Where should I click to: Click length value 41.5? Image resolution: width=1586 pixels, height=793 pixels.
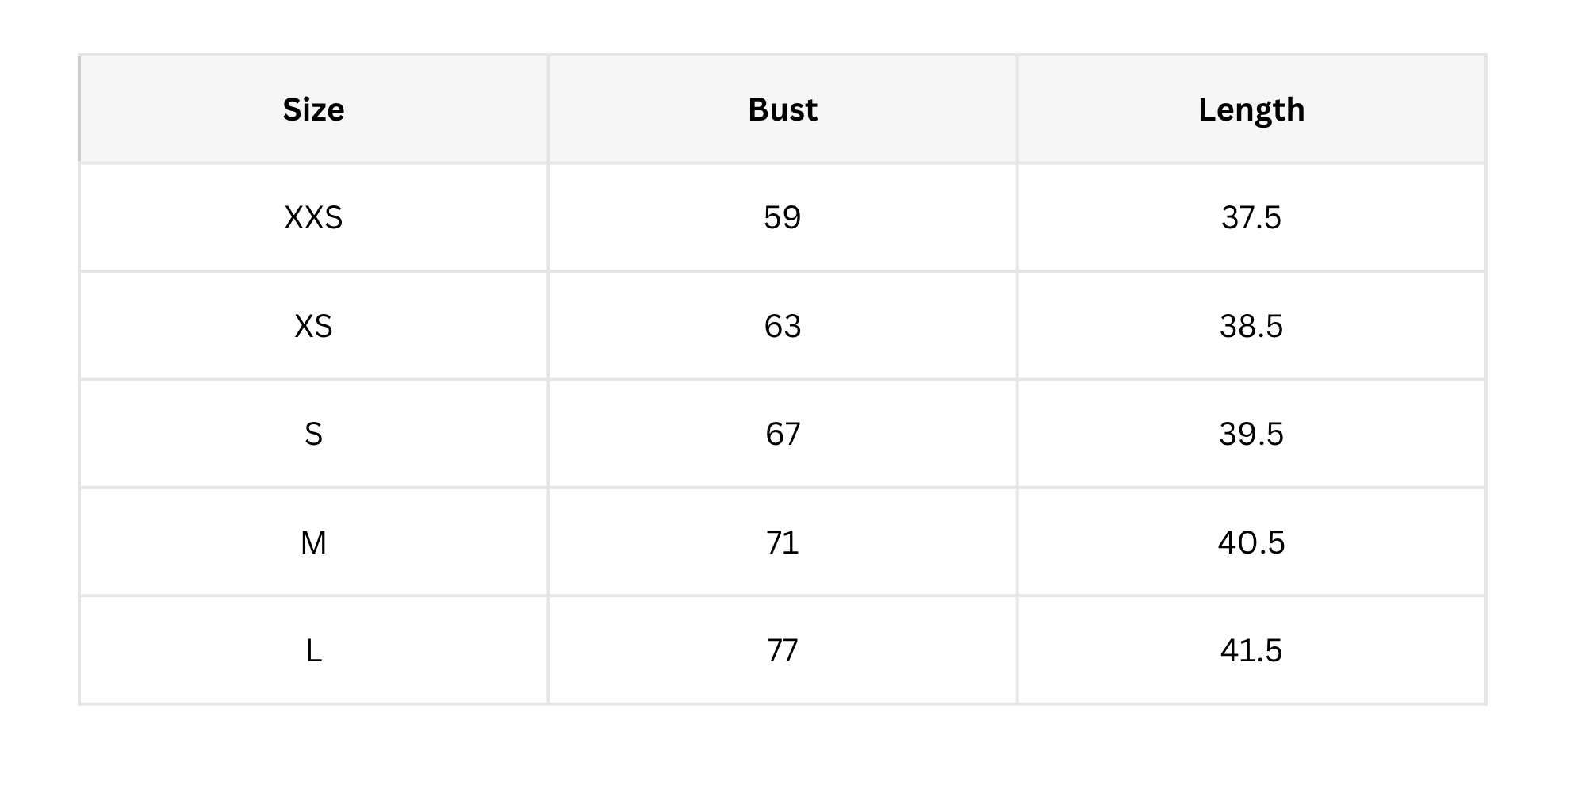pos(1251,650)
